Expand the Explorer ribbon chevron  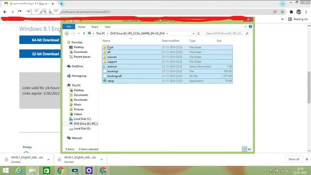tap(245, 27)
